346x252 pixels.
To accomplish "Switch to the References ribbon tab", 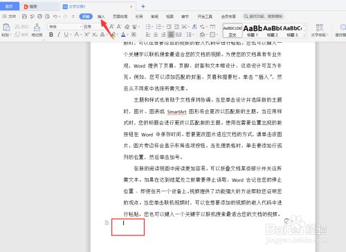I will pyautogui.click(x=139, y=17).
